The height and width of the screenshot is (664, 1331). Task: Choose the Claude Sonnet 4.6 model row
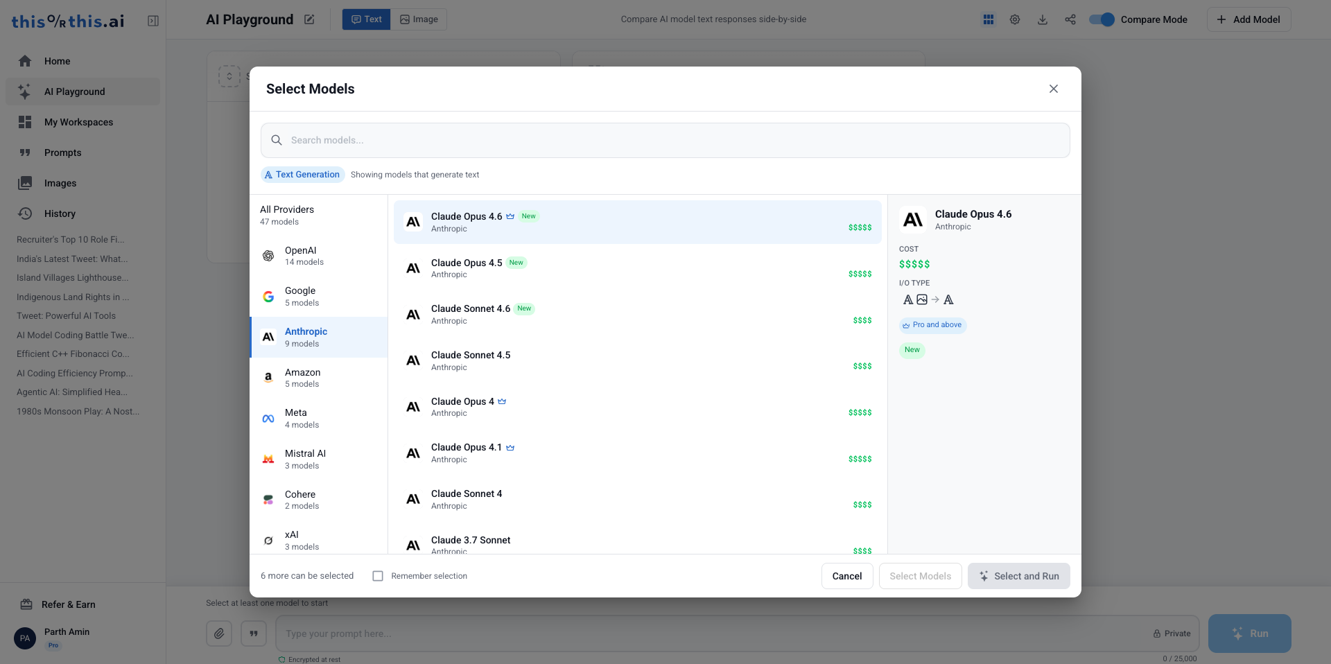[638, 315]
